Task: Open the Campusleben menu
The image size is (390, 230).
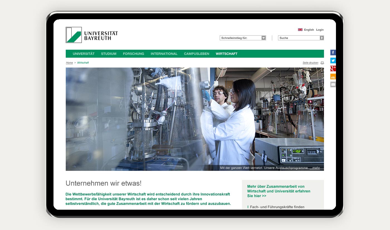Action: [196, 54]
